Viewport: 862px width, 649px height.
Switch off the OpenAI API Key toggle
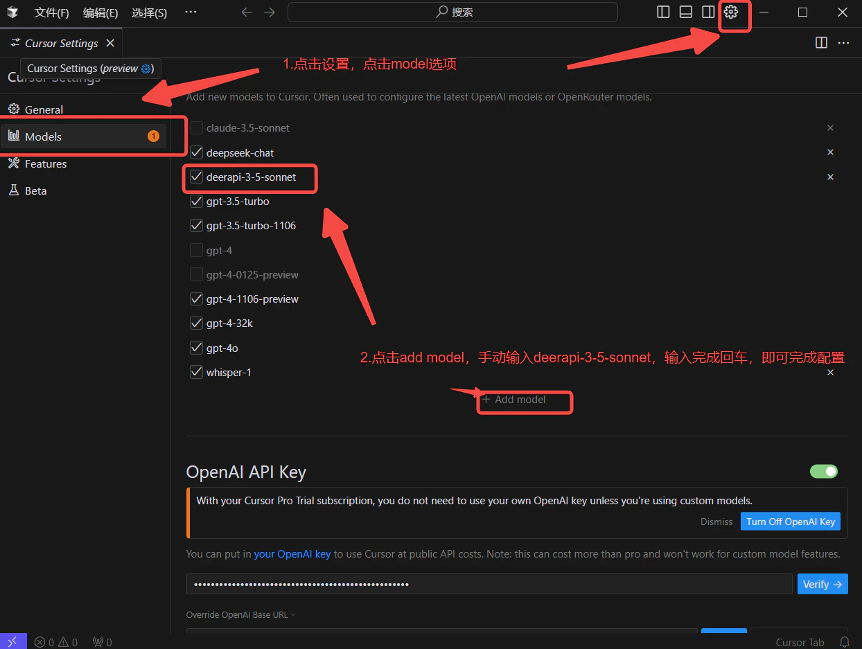pyautogui.click(x=824, y=472)
